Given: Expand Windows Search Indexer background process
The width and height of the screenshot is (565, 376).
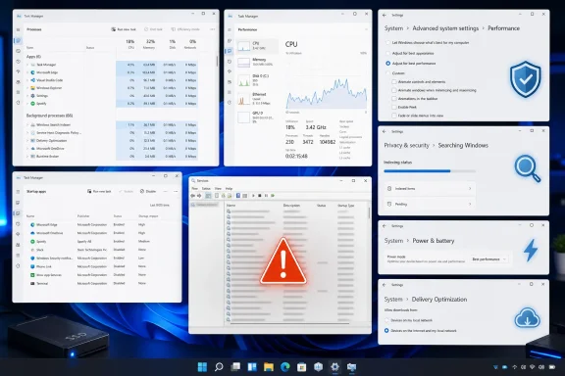Looking at the screenshot, I should (x=27, y=125).
